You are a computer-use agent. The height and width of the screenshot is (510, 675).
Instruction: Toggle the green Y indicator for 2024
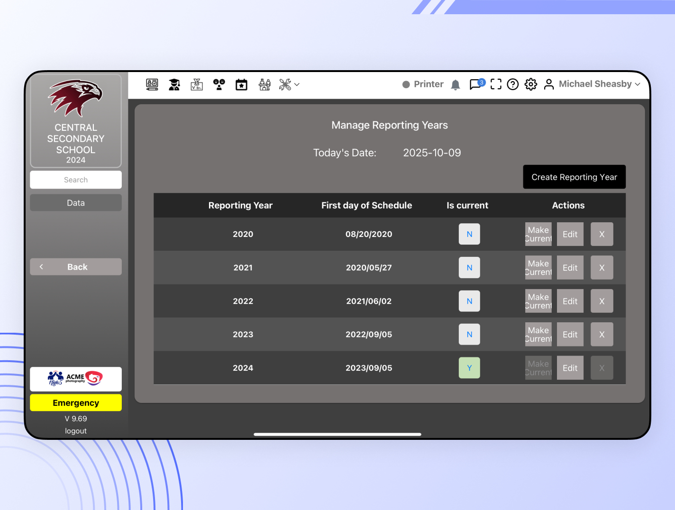pos(469,367)
